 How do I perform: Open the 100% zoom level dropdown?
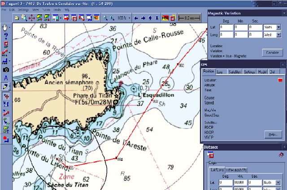[130, 18]
